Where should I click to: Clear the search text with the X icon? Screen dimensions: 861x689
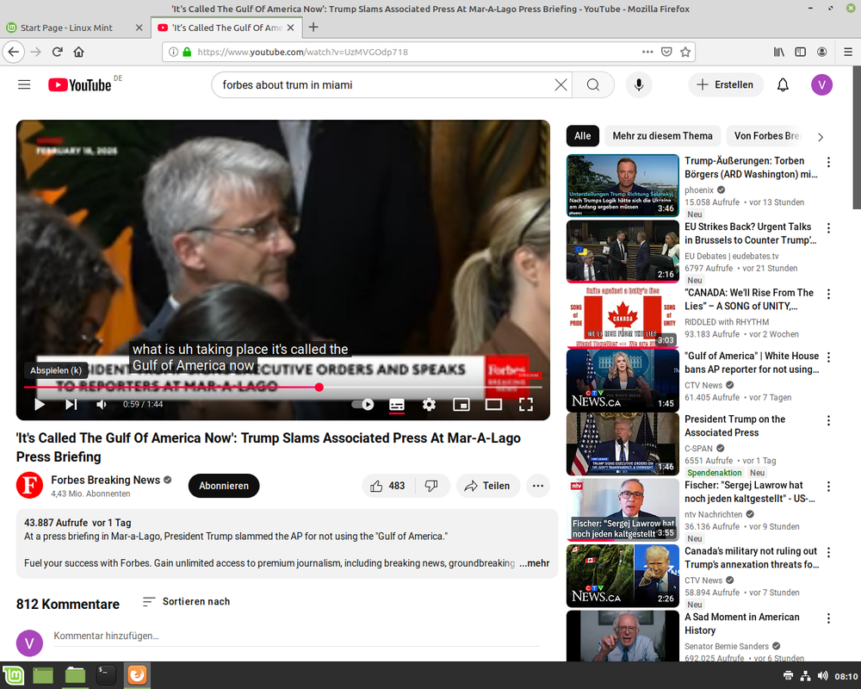[x=561, y=84]
